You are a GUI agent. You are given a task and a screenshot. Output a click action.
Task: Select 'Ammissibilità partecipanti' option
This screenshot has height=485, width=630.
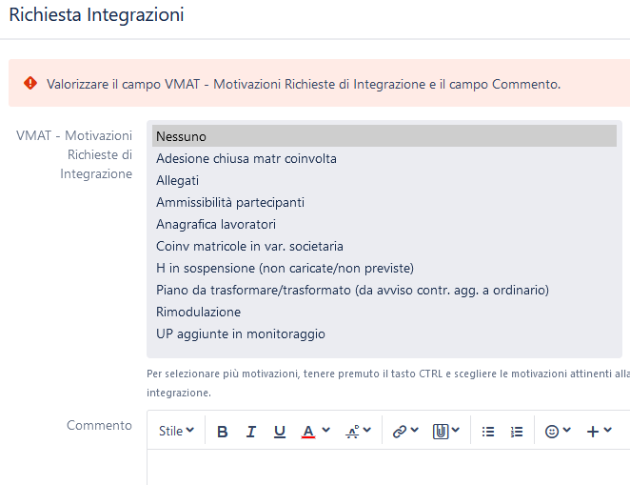[384, 202]
